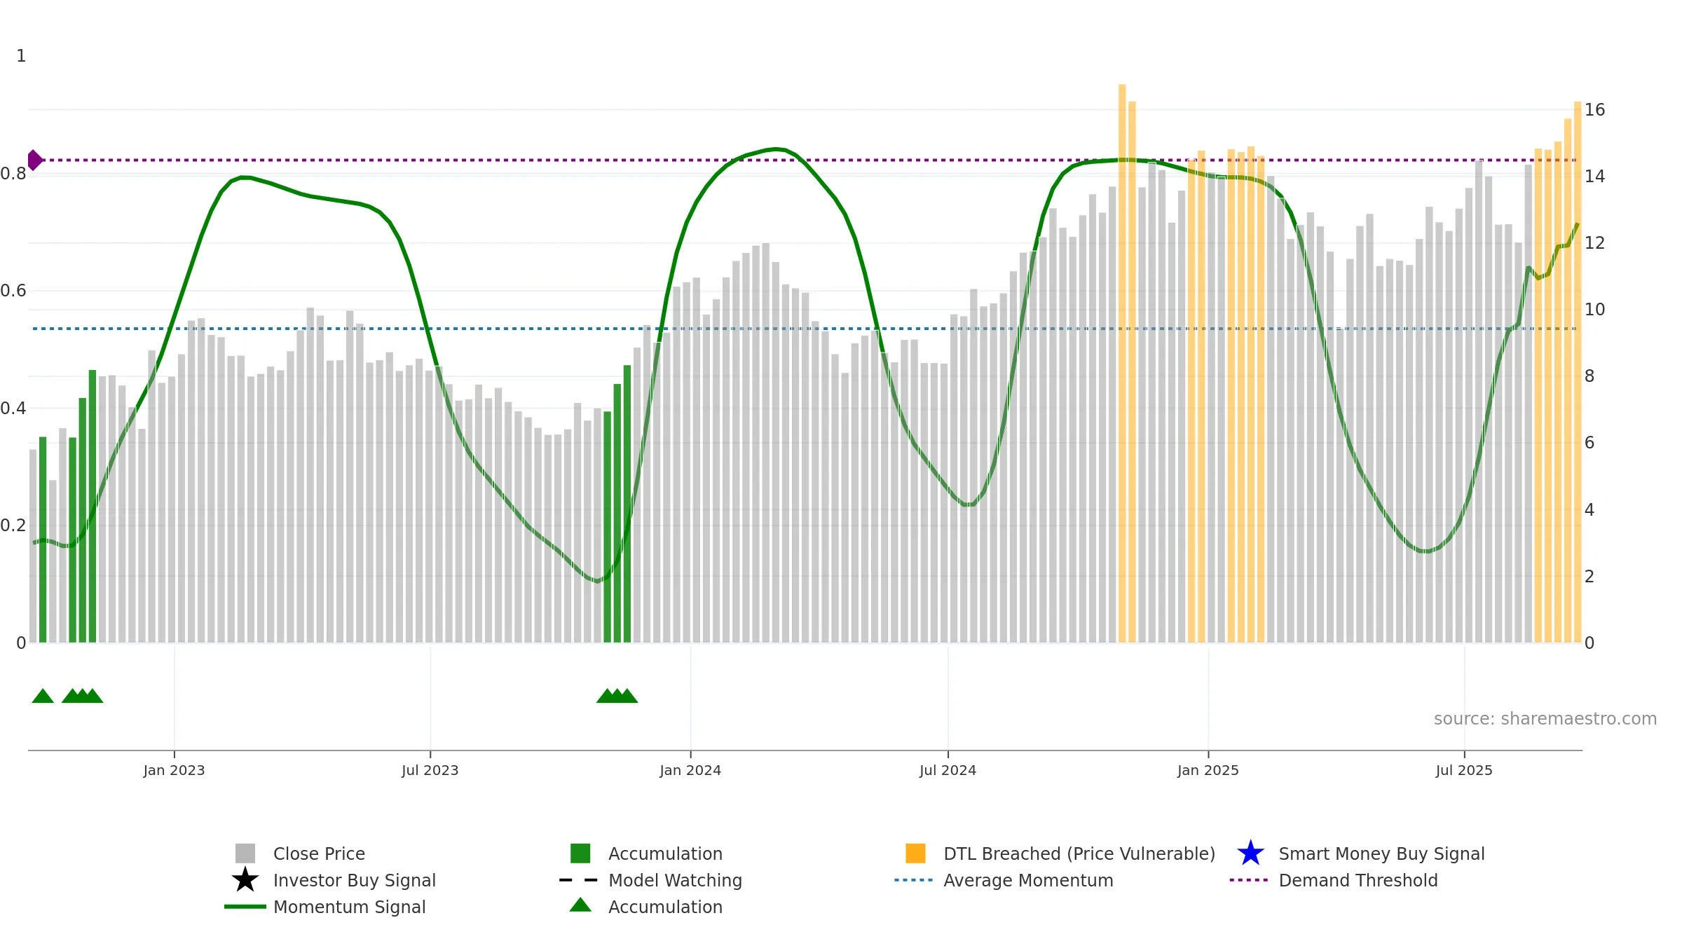Image resolution: width=1682 pixels, height=946 pixels.
Task: Click the green Accumulation square legend swatch
Action: [x=580, y=853]
